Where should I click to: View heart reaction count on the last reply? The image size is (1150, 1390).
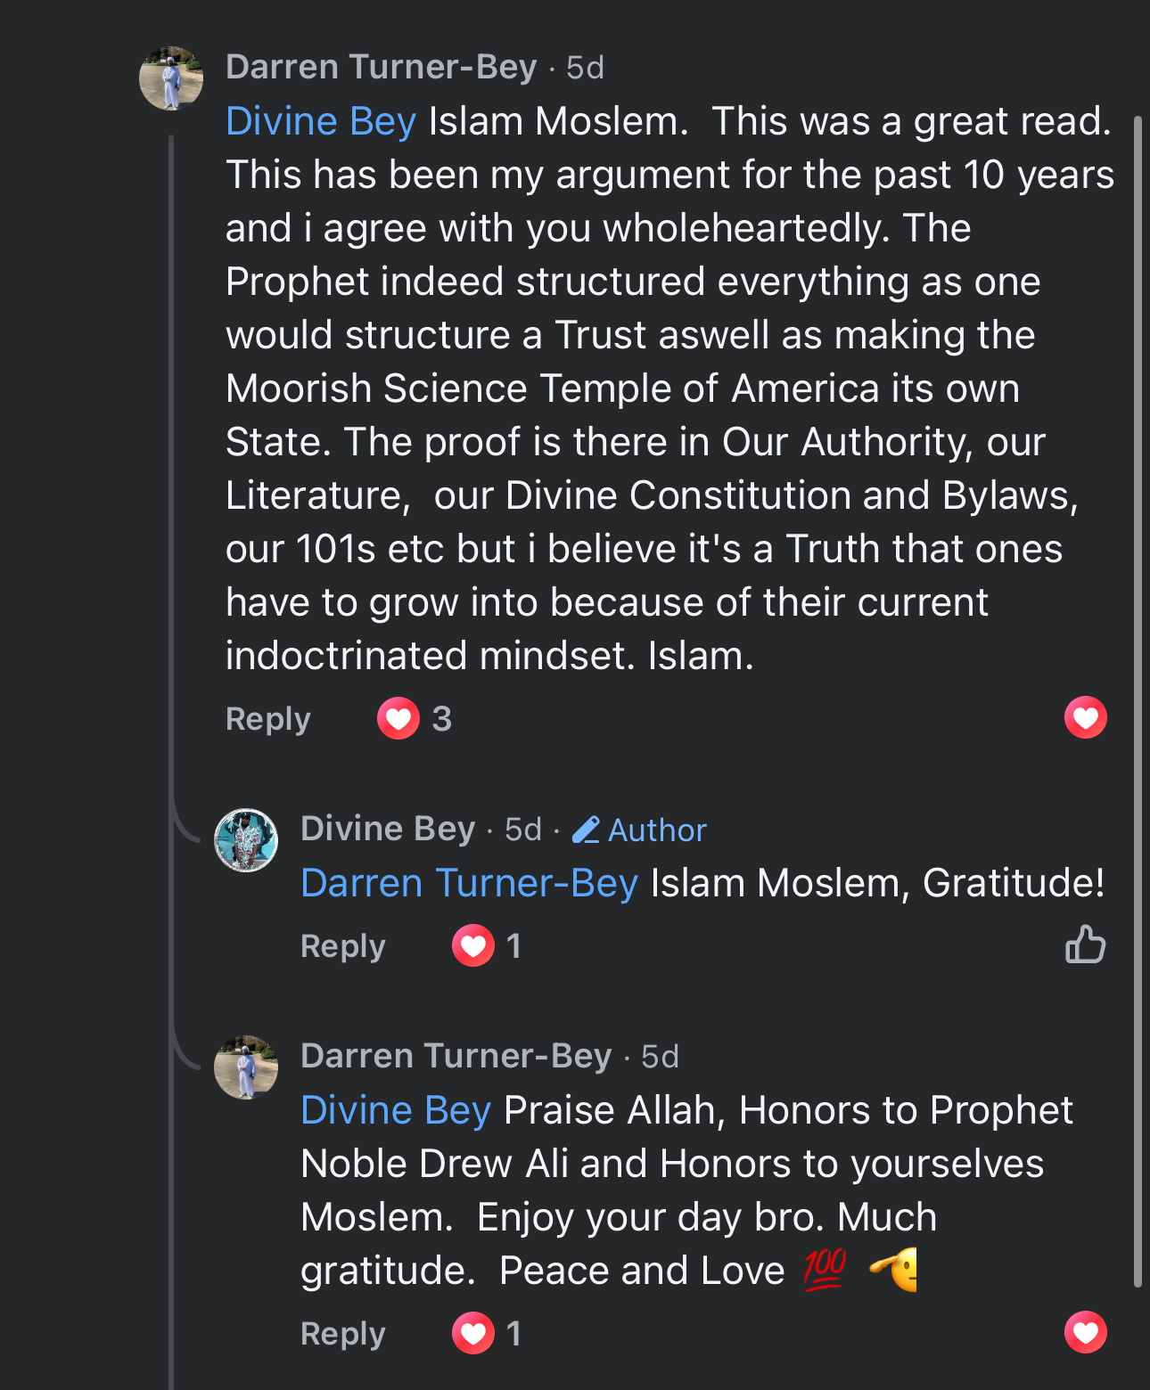[x=489, y=1333]
